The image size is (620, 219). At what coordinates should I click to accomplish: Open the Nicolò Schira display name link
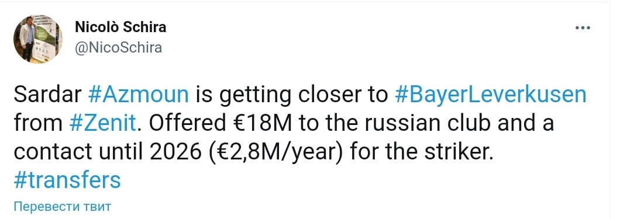pyautogui.click(x=120, y=27)
